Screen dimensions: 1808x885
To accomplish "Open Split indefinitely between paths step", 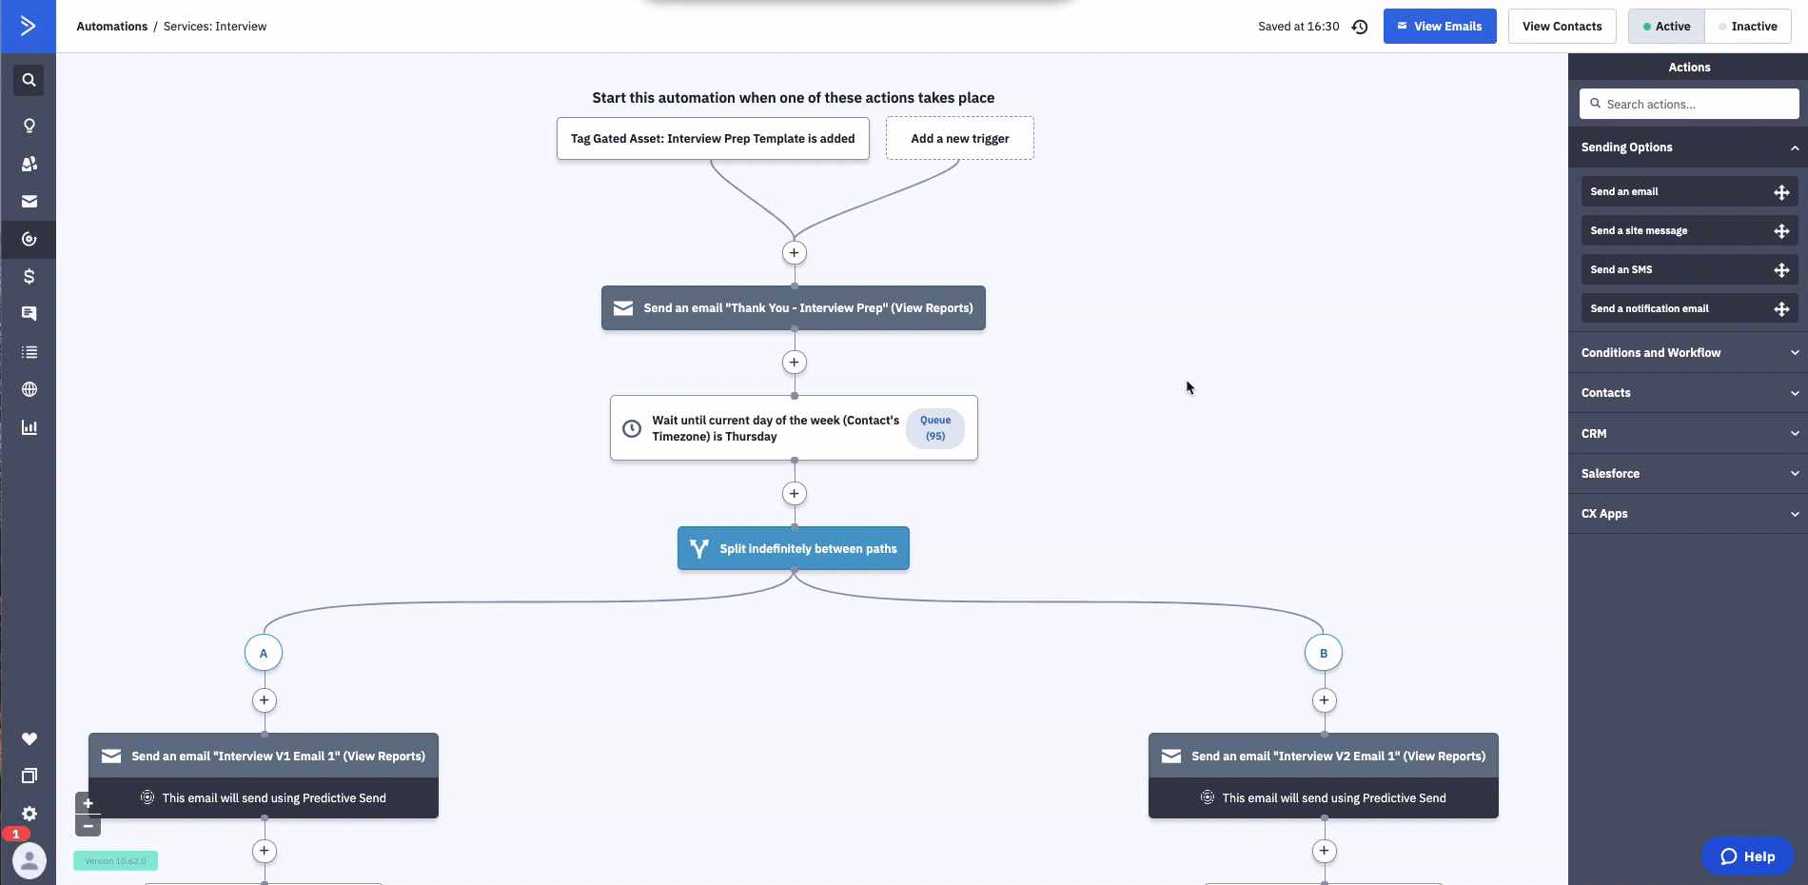I will (794, 549).
